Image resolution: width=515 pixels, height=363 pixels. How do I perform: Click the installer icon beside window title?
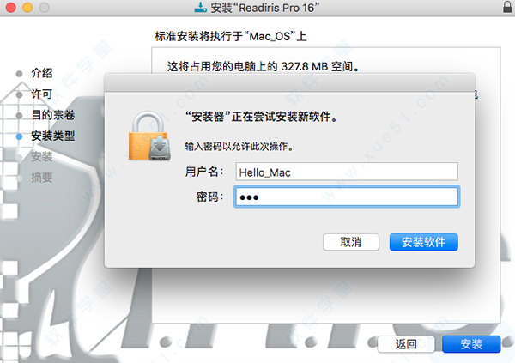coord(200,7)
